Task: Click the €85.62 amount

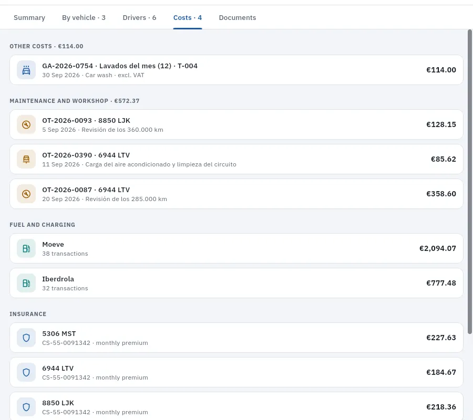Action: [x=443, y=159]
